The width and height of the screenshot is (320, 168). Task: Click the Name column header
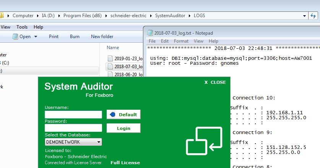coord(113,48)
